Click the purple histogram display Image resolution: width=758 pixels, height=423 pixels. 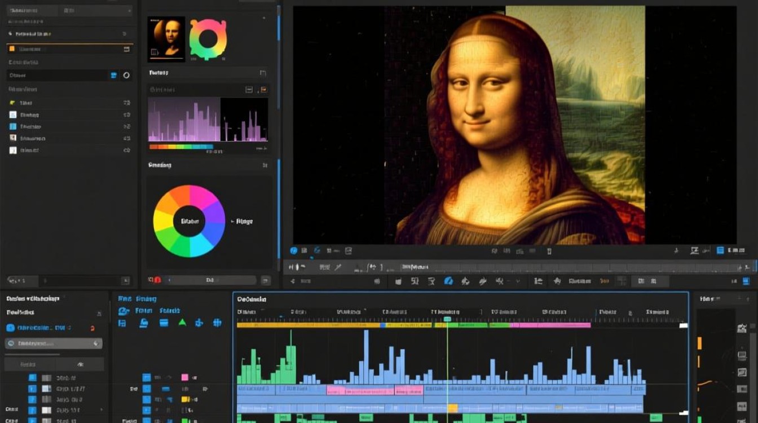click(208, 120)
